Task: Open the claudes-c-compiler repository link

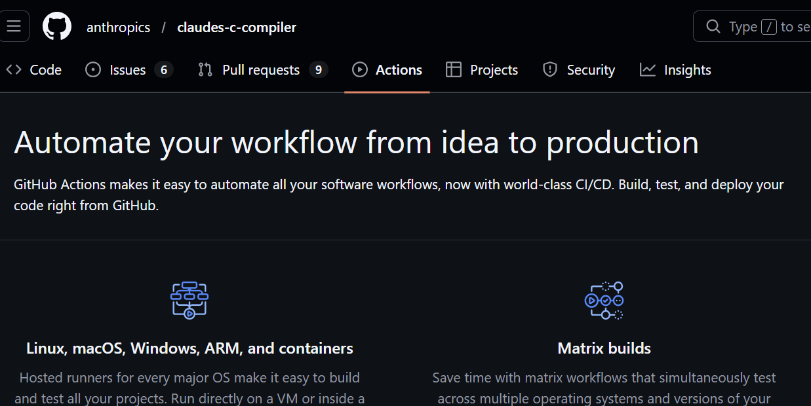Action: [x=236, y=28]
